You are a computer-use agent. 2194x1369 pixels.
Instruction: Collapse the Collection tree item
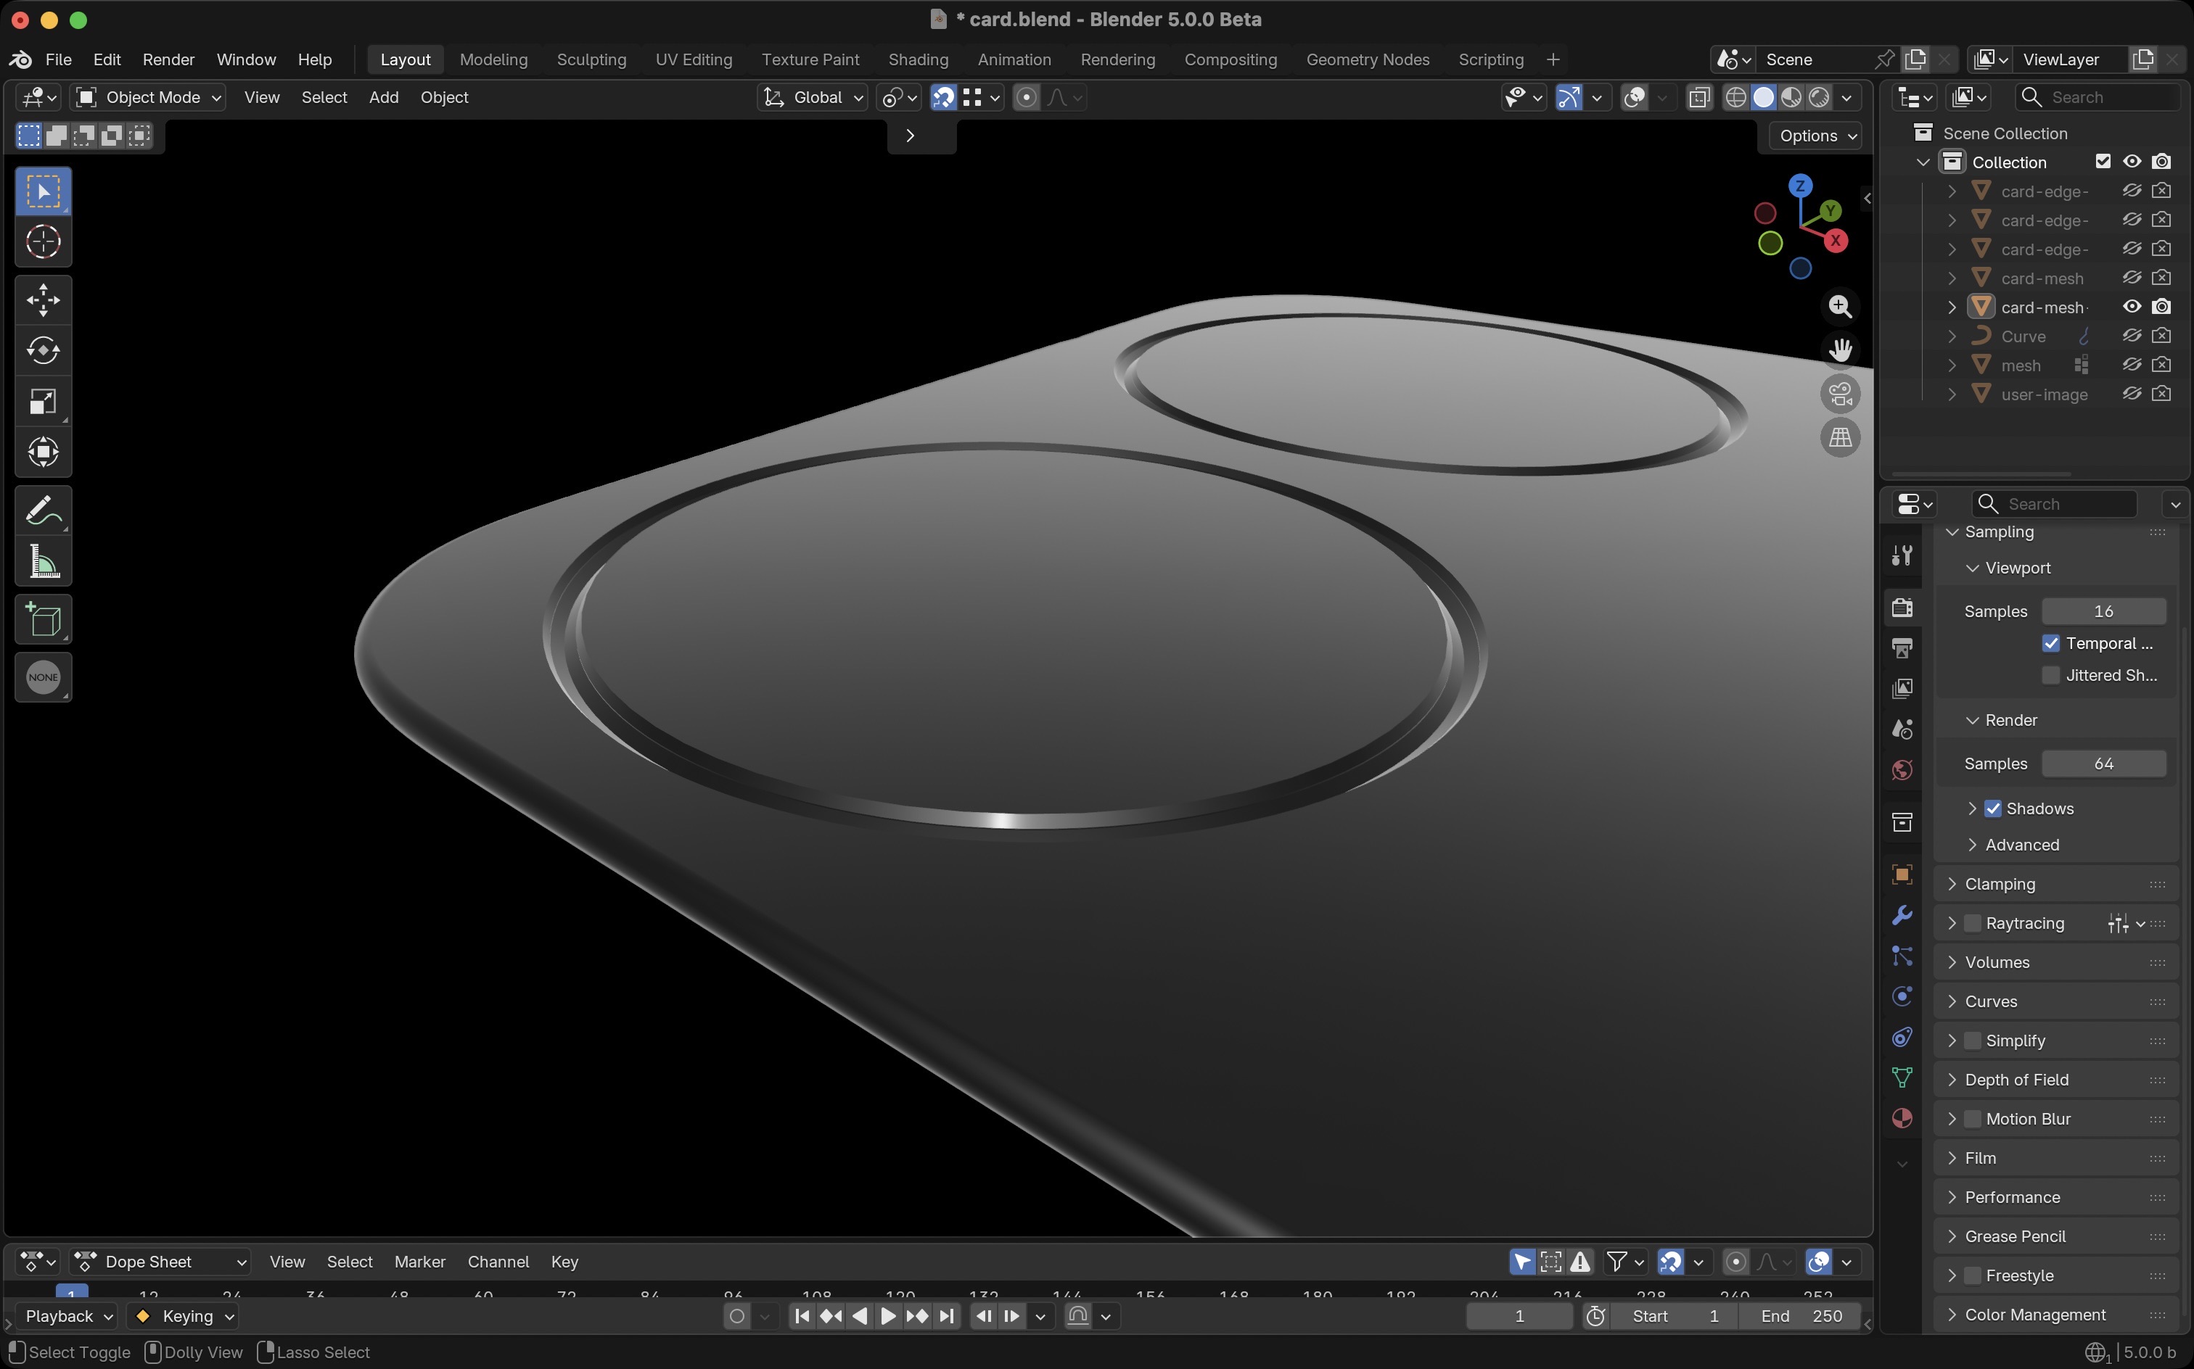1923,162
